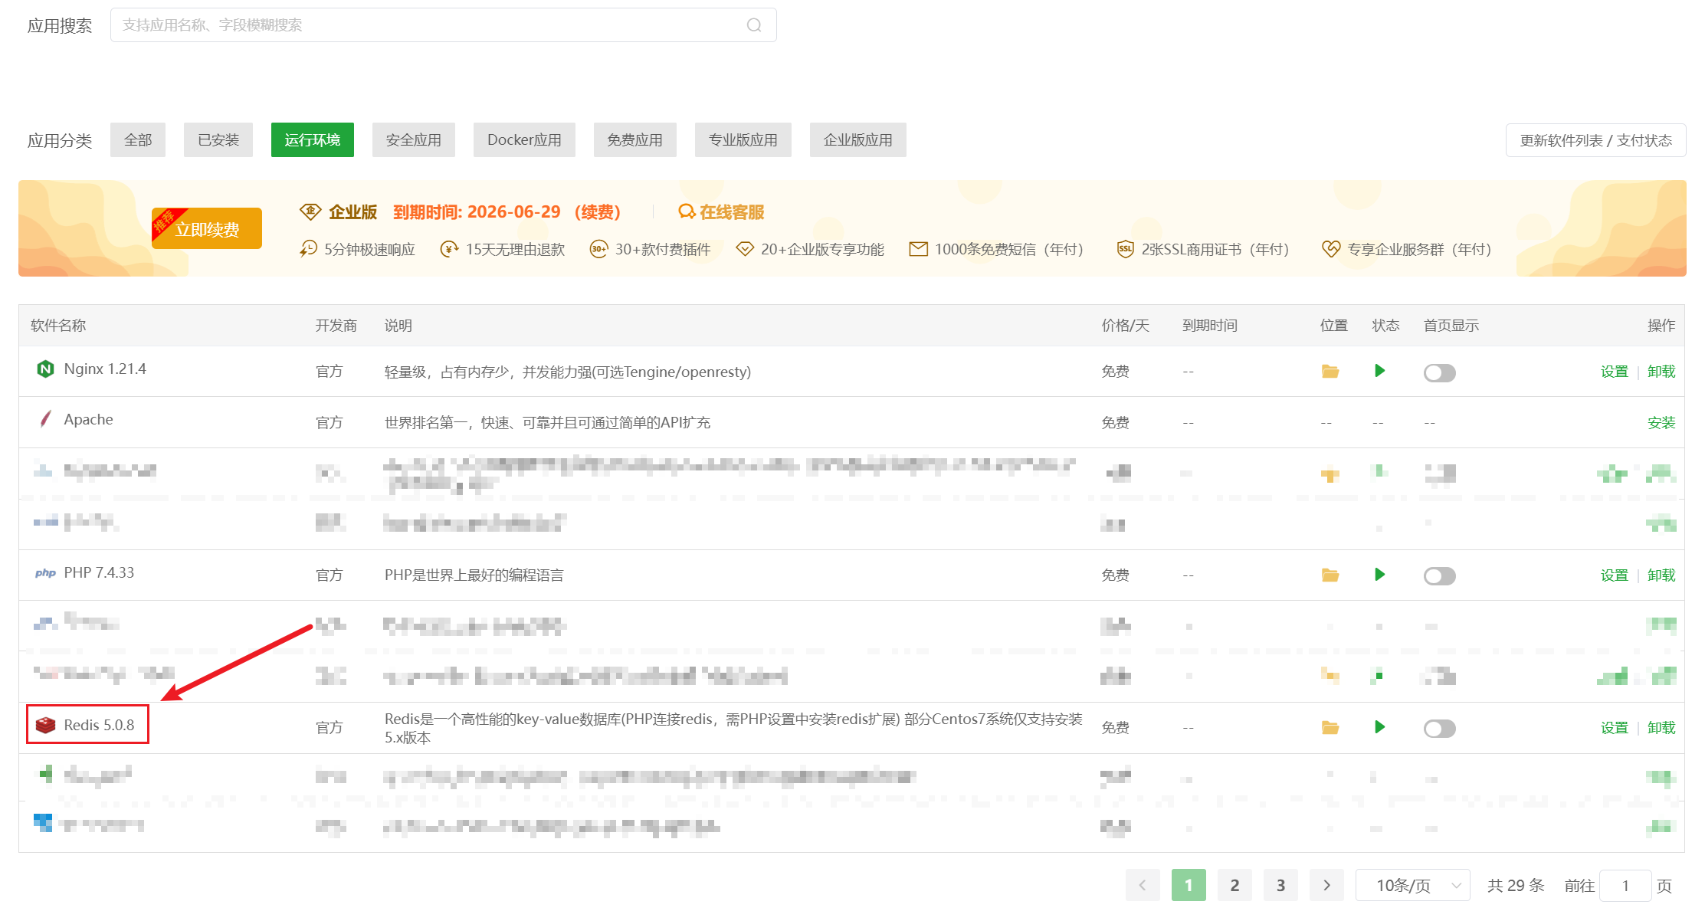
Task: Switch to the Docker应用 category tab
Action: pos(524,140)
